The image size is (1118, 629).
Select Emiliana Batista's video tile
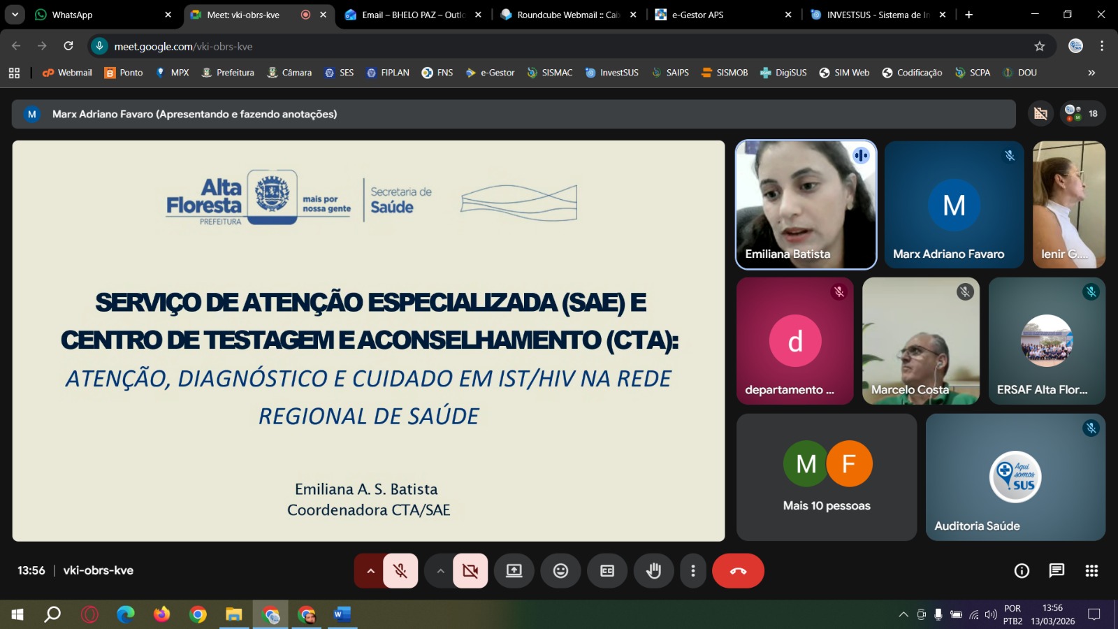pyautogui.click(x=806, y=205)
